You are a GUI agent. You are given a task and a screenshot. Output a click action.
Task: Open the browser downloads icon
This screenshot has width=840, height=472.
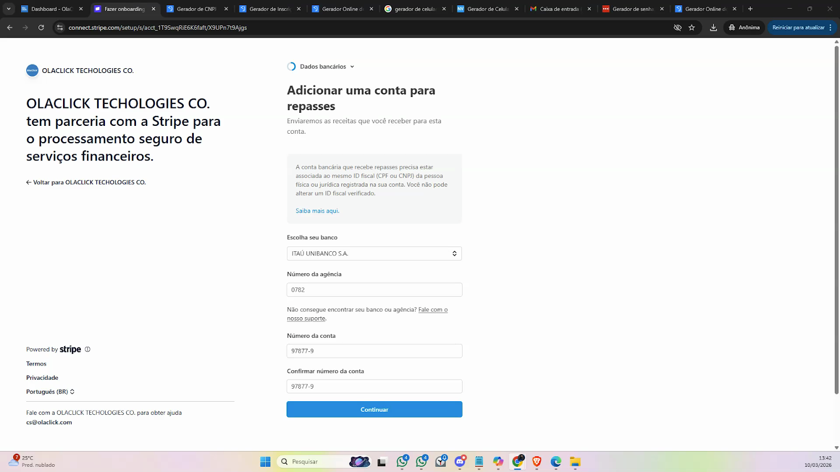(713, 27)
